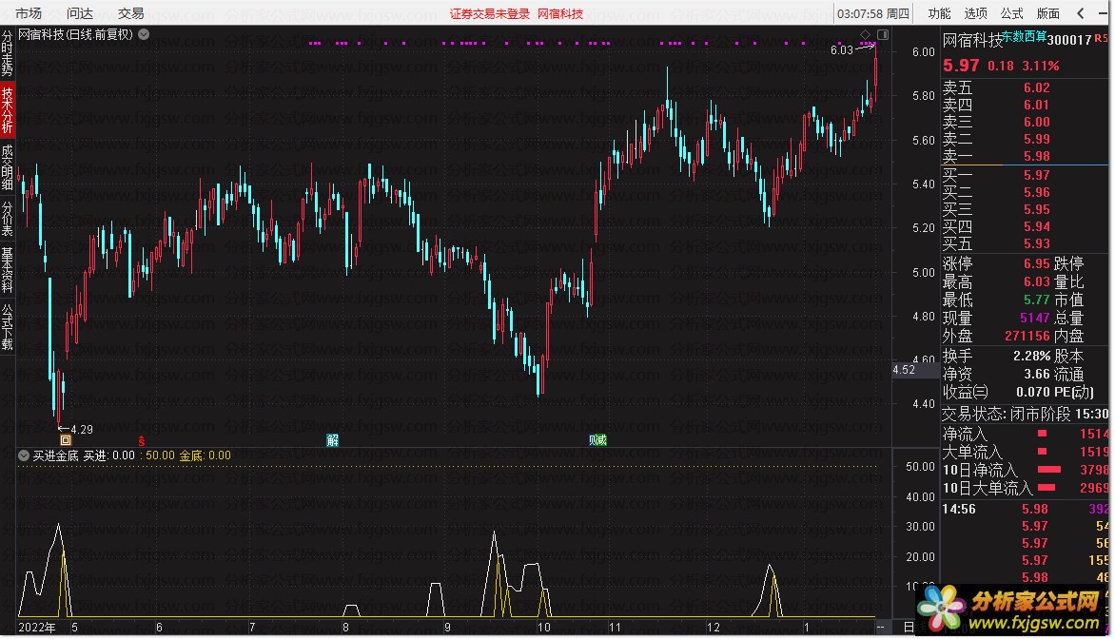Click the 东数西算 concept tag
Screen dimensions: 1115x639
[1024, 36]
